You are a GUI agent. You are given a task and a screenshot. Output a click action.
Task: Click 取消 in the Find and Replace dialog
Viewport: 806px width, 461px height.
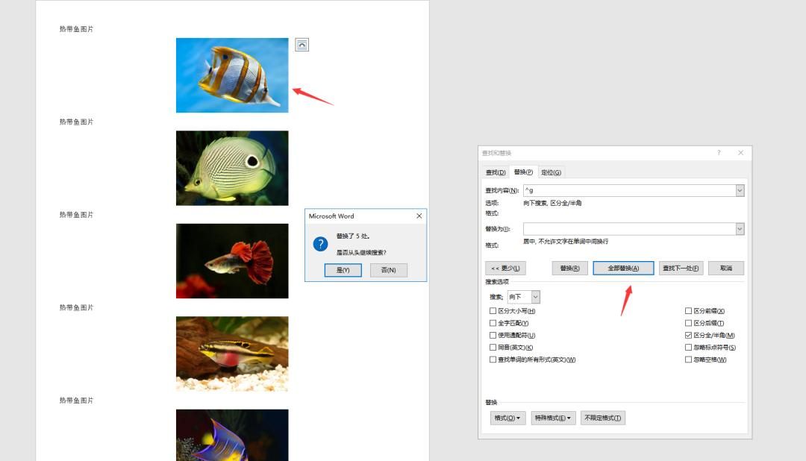[726, 269]
